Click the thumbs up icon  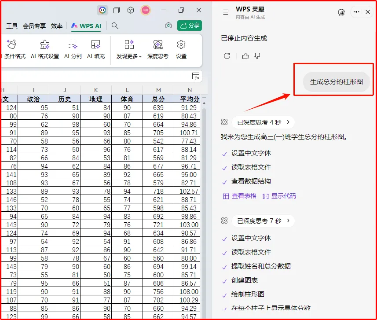(x=245, y=56)
